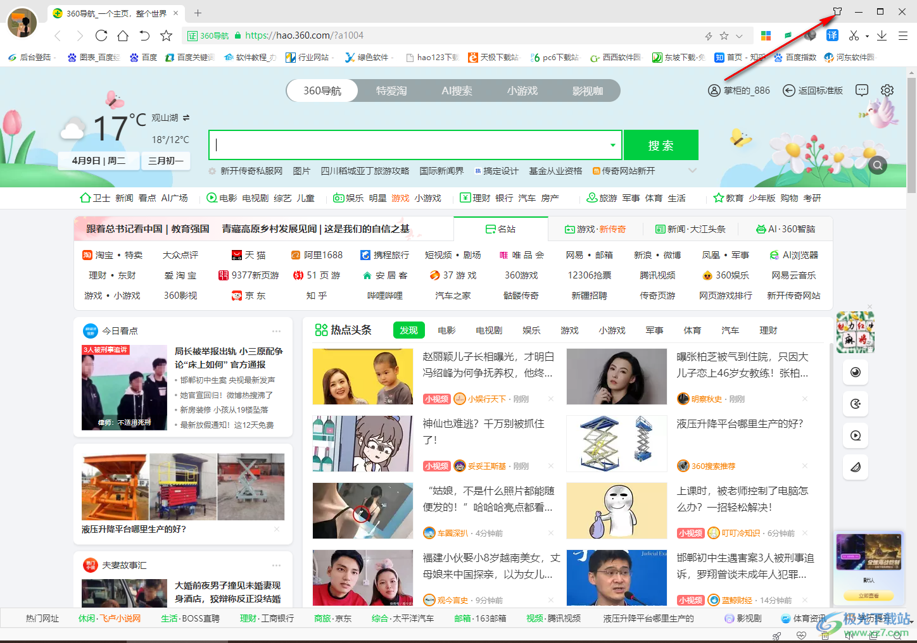This screenshot has width=917, height=643.
Task: Expand the bottom bar dropdown triangle
Action: point(913,621)
